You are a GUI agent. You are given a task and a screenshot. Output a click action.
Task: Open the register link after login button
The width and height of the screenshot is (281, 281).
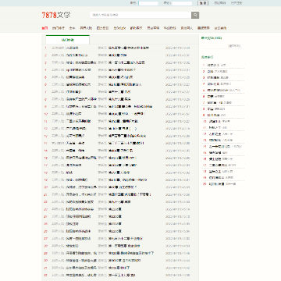220,3
